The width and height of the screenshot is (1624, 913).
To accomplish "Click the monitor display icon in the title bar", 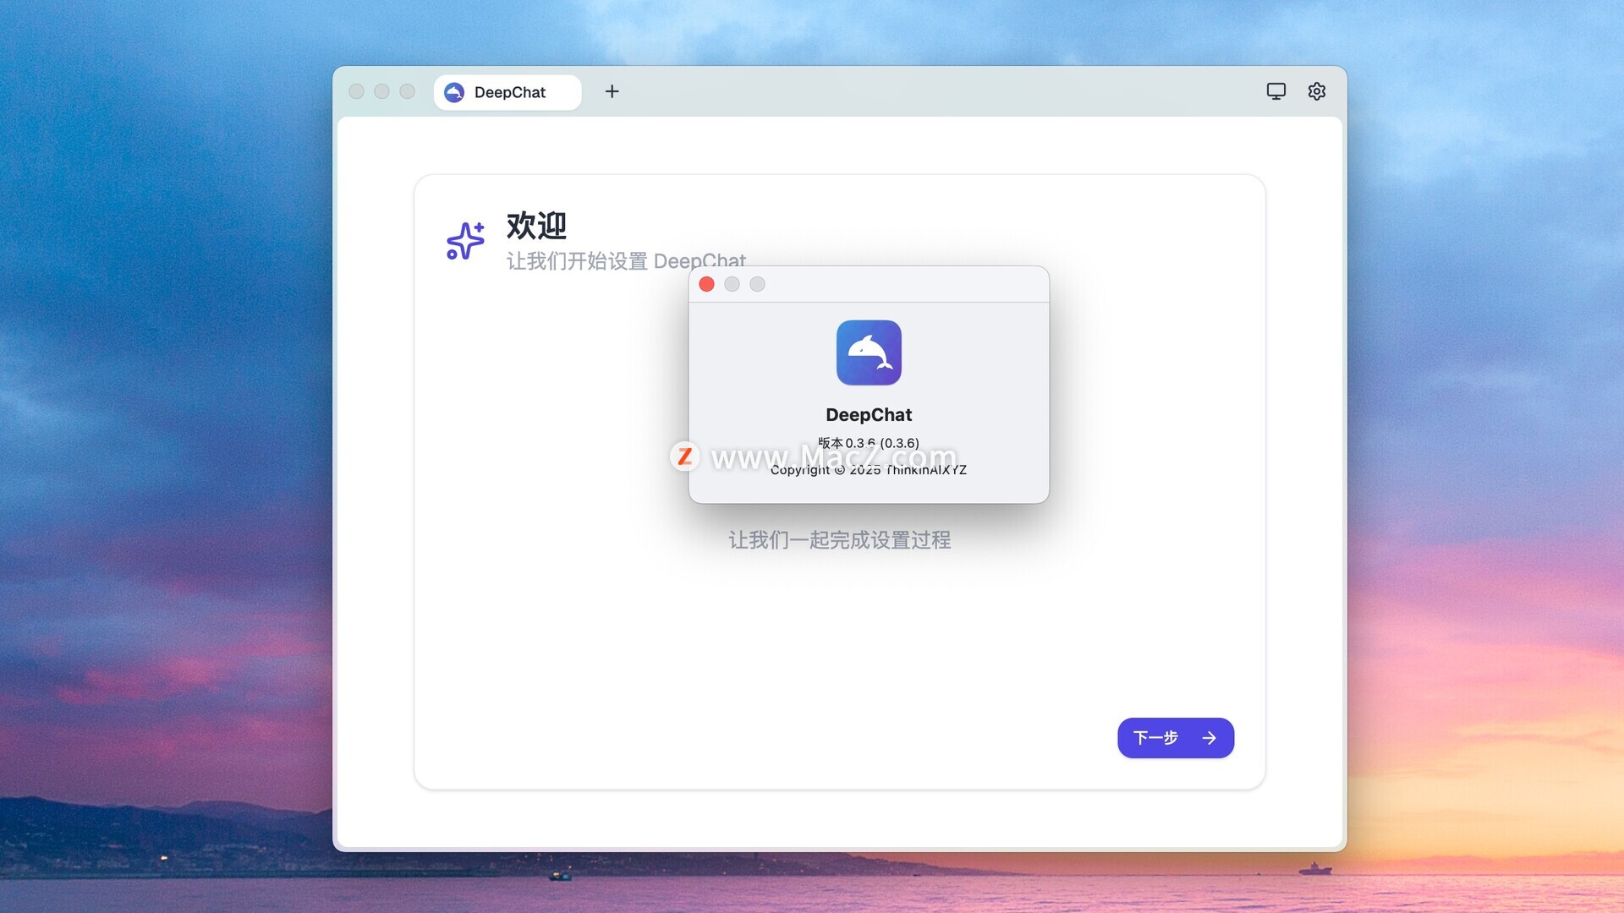I will tap(1276, 91).
